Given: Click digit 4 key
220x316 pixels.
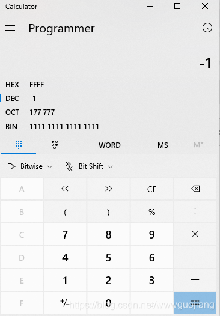Looking at the screenshot, I should pos(65,257).
